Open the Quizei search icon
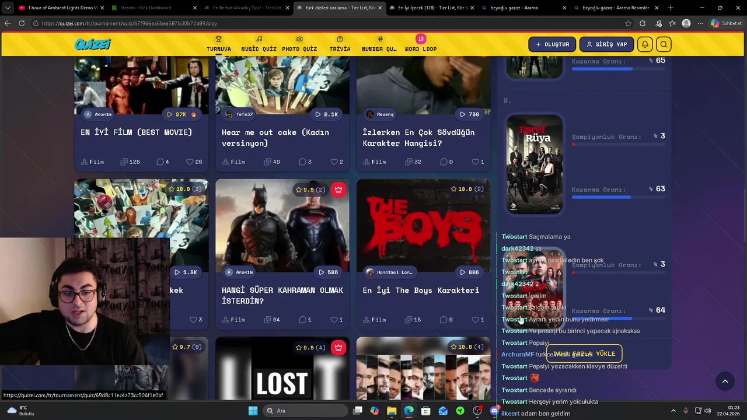 pos(664,44)
